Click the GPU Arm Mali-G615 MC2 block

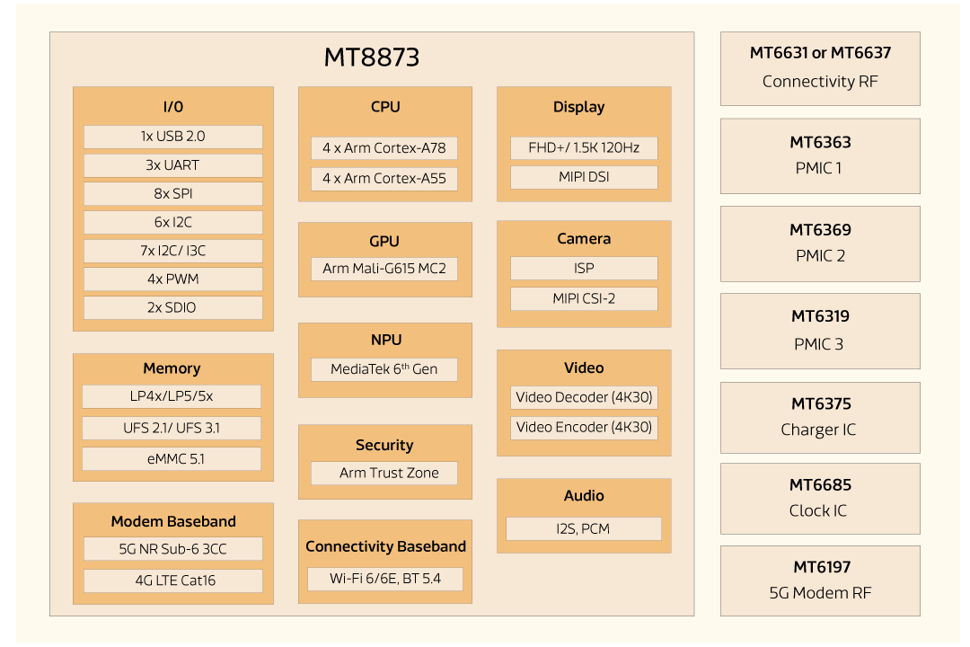pyautogui.click(x=384, y=269)
